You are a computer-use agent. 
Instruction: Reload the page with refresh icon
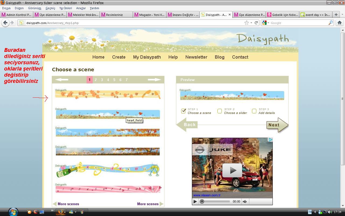coord(256,23)
